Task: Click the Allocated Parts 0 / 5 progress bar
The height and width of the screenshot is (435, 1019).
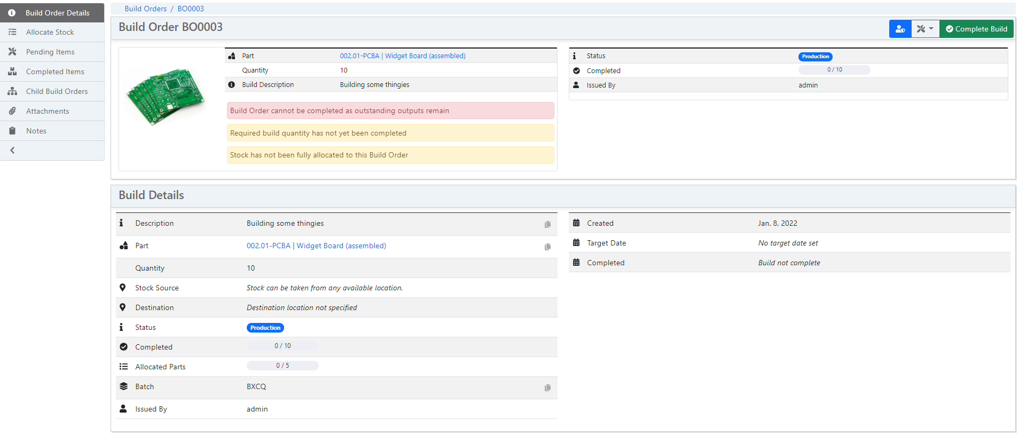Action: tap(283, 366)
